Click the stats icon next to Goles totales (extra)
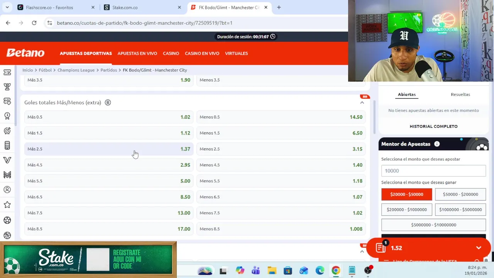Image resolution: width=494 pixels, height=278 pixels. [x=108, y=102]
